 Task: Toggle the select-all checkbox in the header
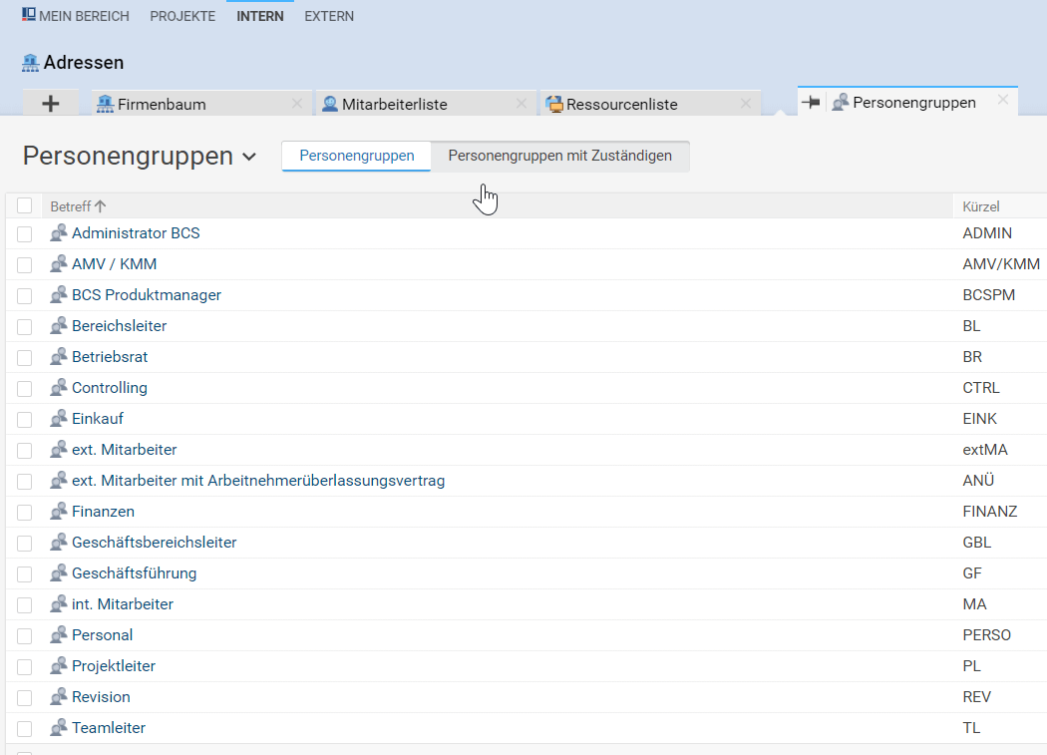(24, 205)
